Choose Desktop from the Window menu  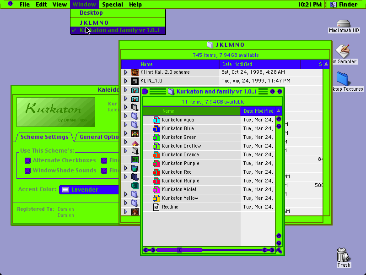coord(118,13)
